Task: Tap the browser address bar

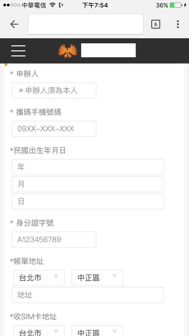Action: pyautogui.click(x=85, y=24)
